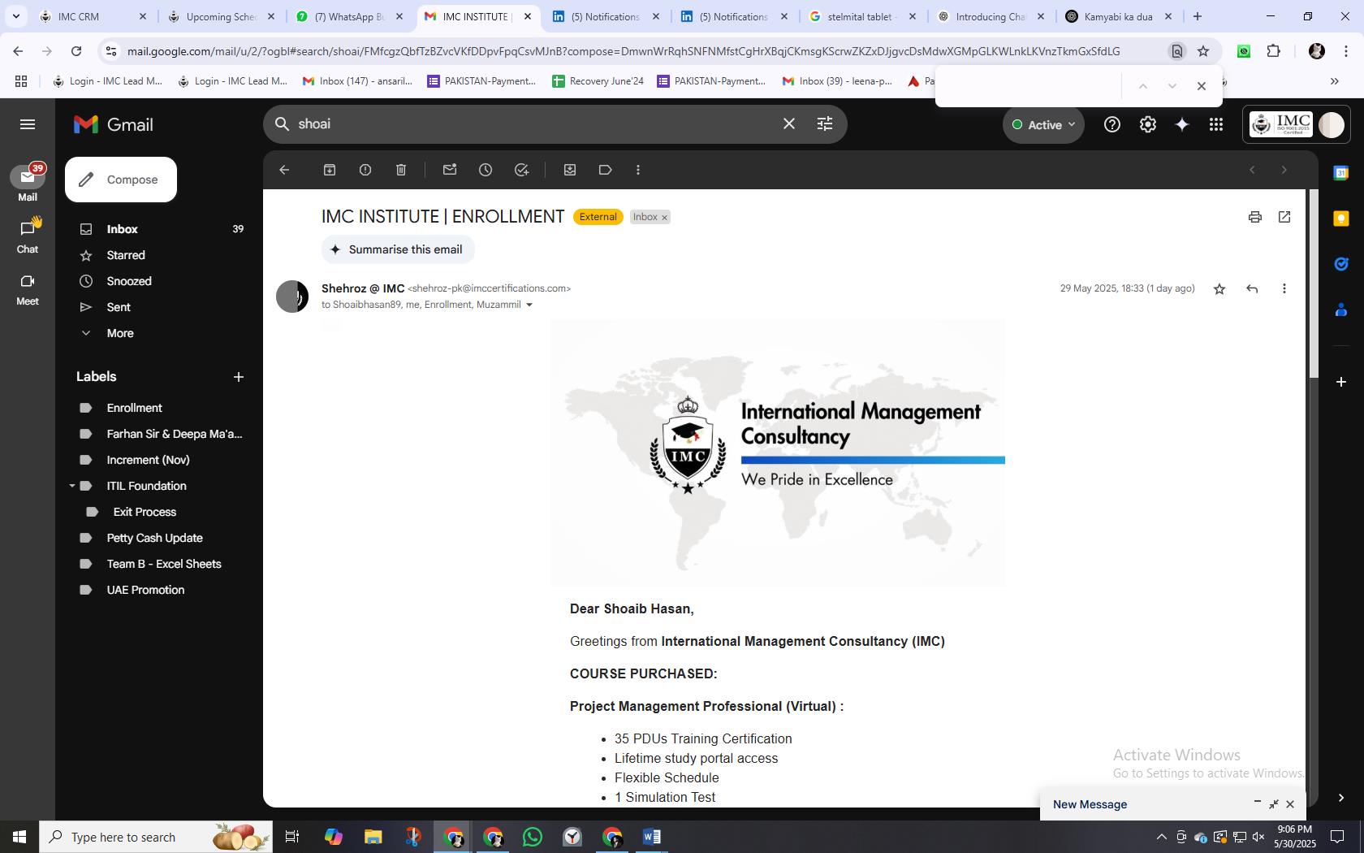
Task: Report this email as spam
Action: click(x=365, y=170)
